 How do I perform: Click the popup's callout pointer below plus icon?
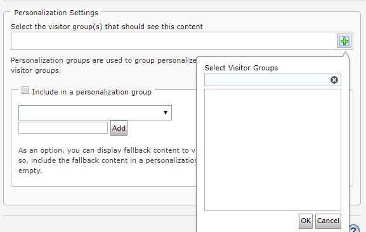click(346, 55)
